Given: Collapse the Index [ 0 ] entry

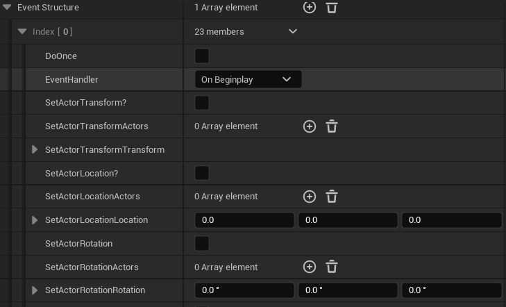Looking at the screenshot, I should [x=22, y=31].
